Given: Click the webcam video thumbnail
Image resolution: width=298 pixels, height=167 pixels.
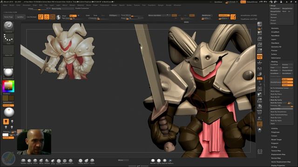Looking at the screenshot, I should (x=34, y=142).
